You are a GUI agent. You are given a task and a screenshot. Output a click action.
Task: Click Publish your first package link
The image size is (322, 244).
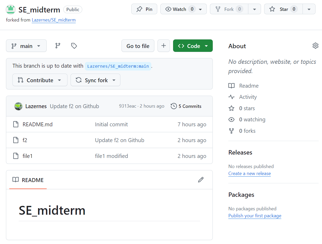point(255,216)
